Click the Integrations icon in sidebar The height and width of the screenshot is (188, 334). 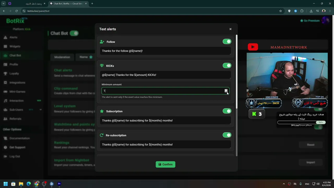click(5, 83)
